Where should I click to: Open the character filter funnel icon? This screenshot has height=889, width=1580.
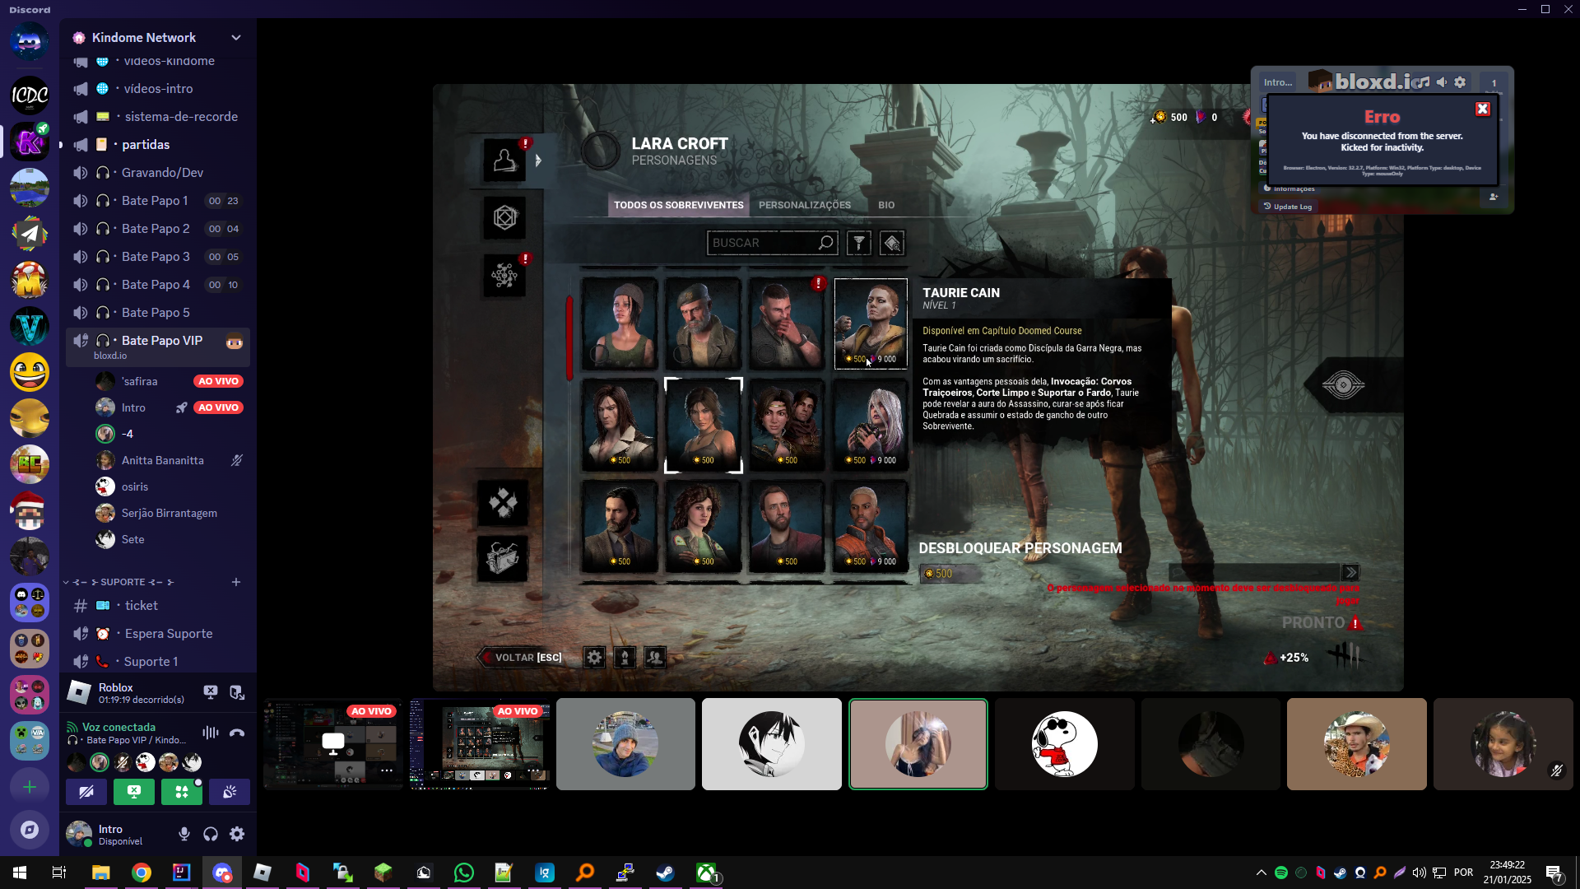click(x=859, y=243)
